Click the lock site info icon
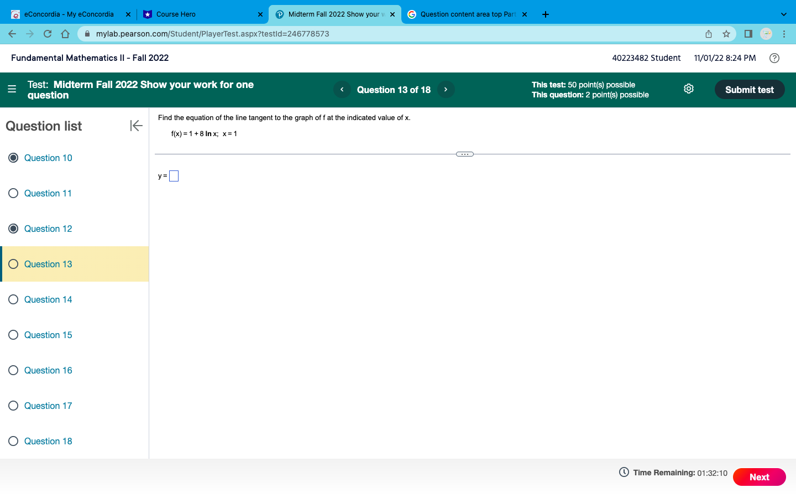796x498 pixels. click(x=87, y=34)
